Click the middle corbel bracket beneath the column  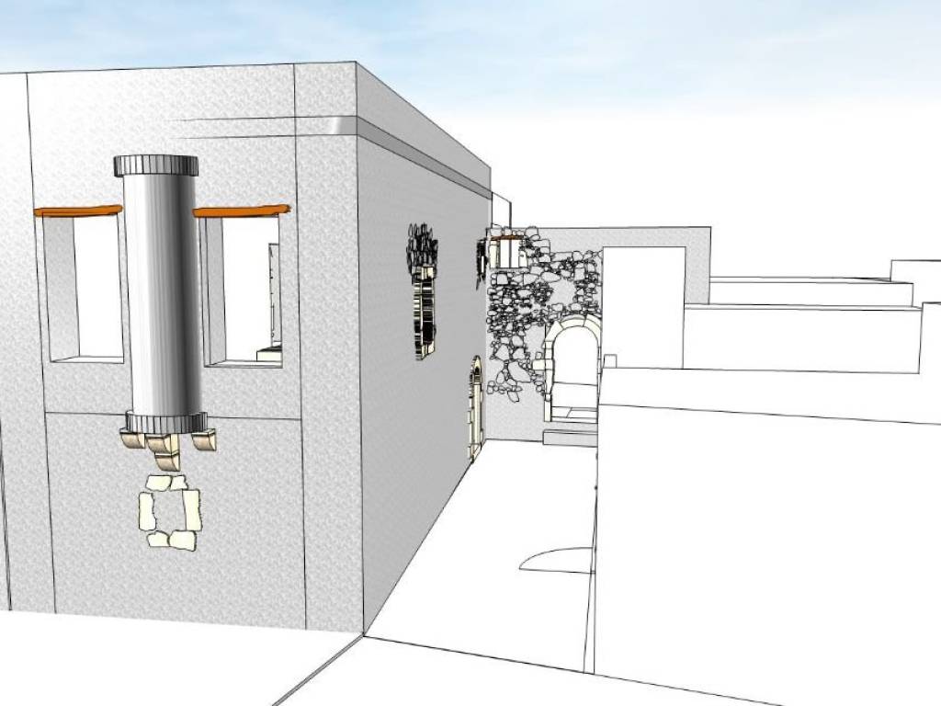tap(166, 447)
